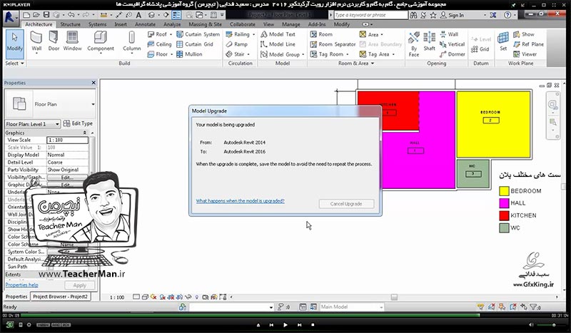This screenshot has width=571, height=333.
Task: Click the Model Text tool
Action: coord(278,34)
